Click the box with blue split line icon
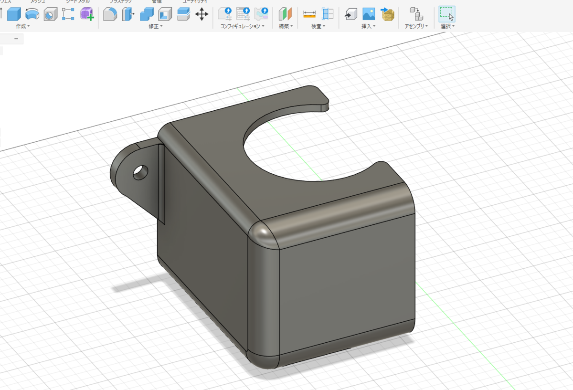573x390 pixels. click(x=183, y=14)
